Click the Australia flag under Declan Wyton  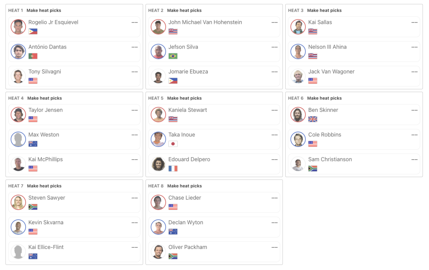(173, 232)
